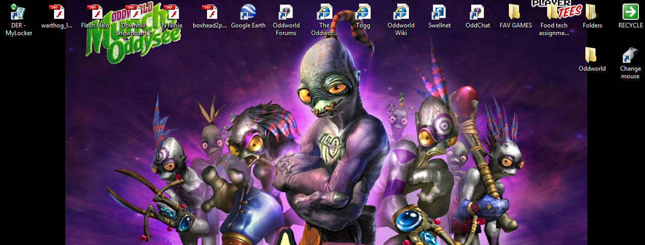Open the Togg web shortcut
This screenshot has height=245, width=645.
(363, 12)
